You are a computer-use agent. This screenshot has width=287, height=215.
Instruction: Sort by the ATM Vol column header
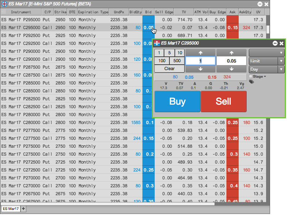coord(201,12)
